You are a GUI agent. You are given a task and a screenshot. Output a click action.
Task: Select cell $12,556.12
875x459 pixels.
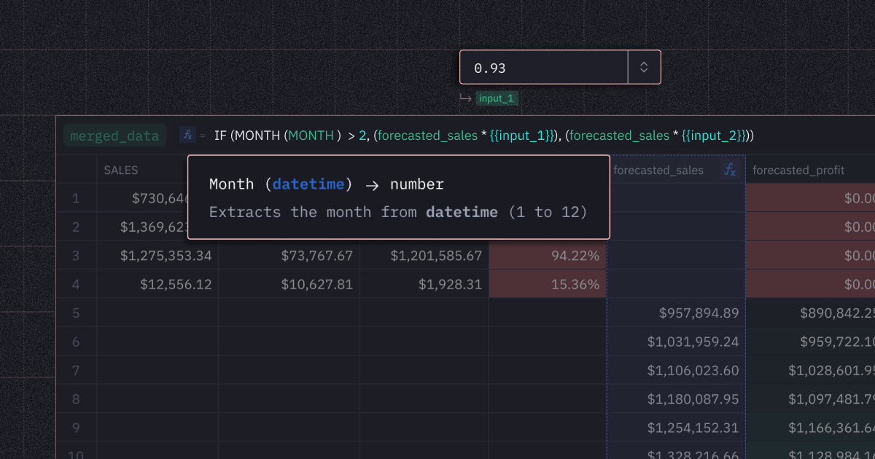coord(157,284)
